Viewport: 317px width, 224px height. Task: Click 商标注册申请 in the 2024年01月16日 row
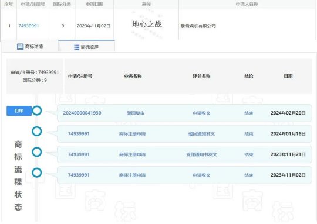click(x=133, y=134)
